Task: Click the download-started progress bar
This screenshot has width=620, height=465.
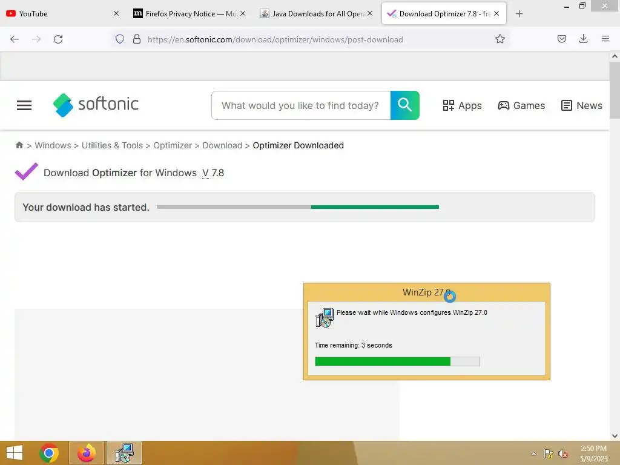Action: coord(298,207)
